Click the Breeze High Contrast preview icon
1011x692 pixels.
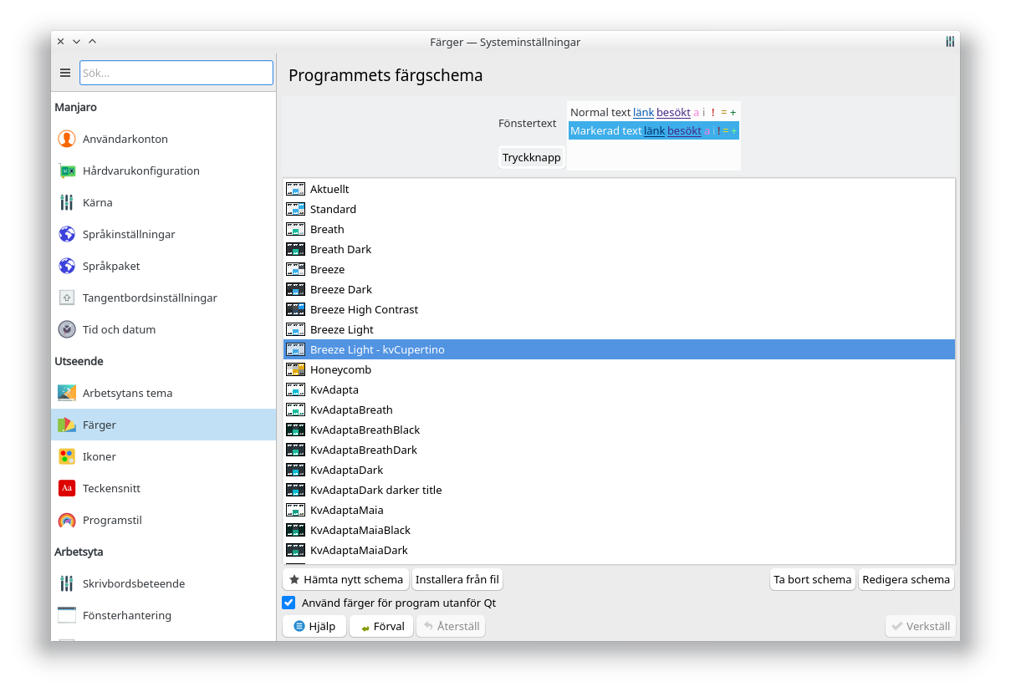pos(295,309)
